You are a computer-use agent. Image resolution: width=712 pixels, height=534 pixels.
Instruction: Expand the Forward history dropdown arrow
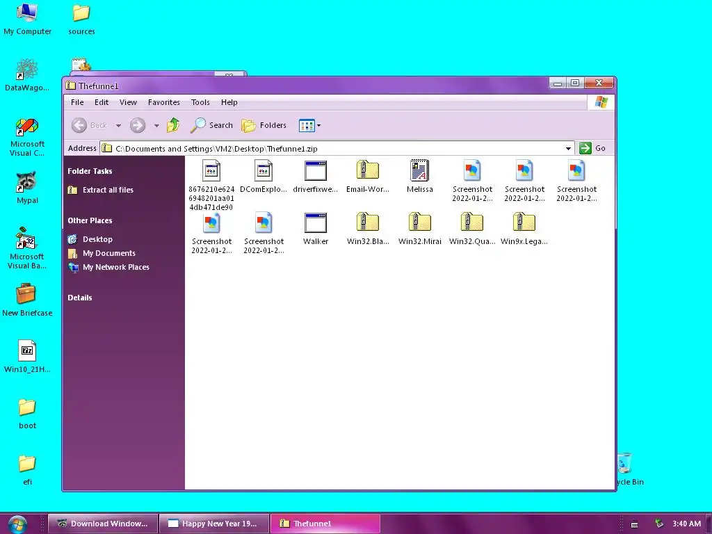click(156, 125)
